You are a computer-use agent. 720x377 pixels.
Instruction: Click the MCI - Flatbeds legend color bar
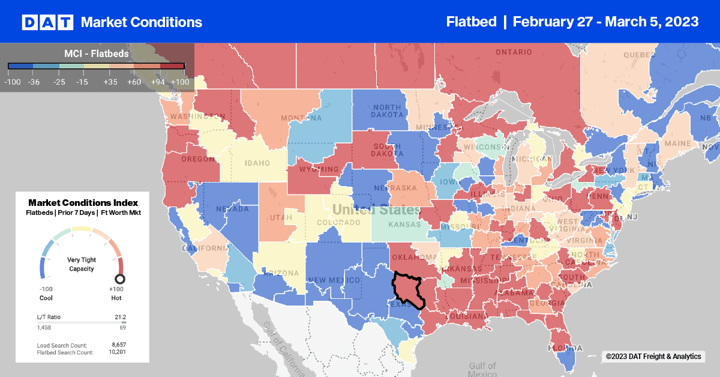tap(96, 67)
